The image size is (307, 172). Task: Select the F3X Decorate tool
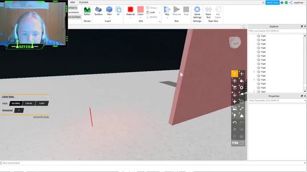click(242, 116)
